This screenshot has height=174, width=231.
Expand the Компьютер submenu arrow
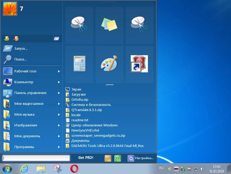(59, 82)
